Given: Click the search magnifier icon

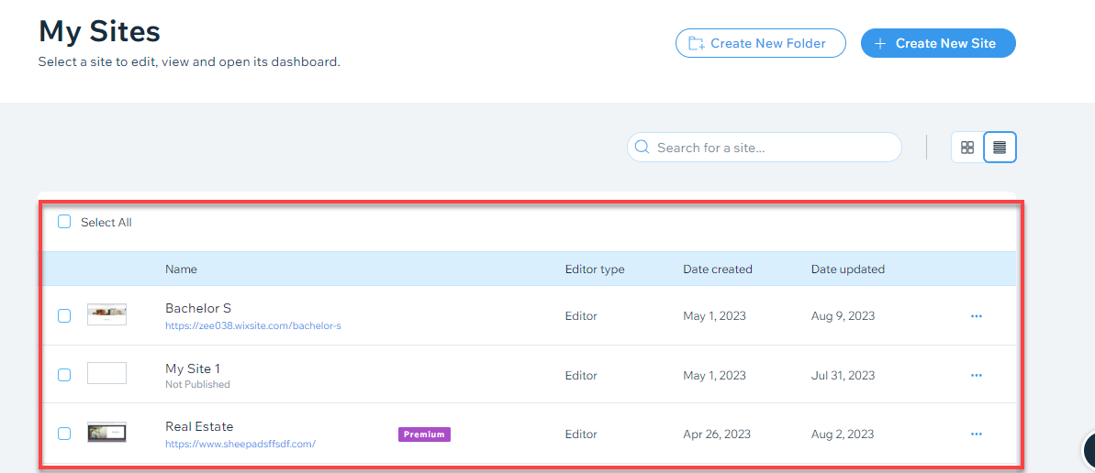Looking at the screenshot, I should 642,148.
